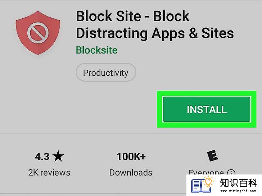Click the app title Block Site heading
The width and height of the screenshot is (262, 196).
coord(133,16)
